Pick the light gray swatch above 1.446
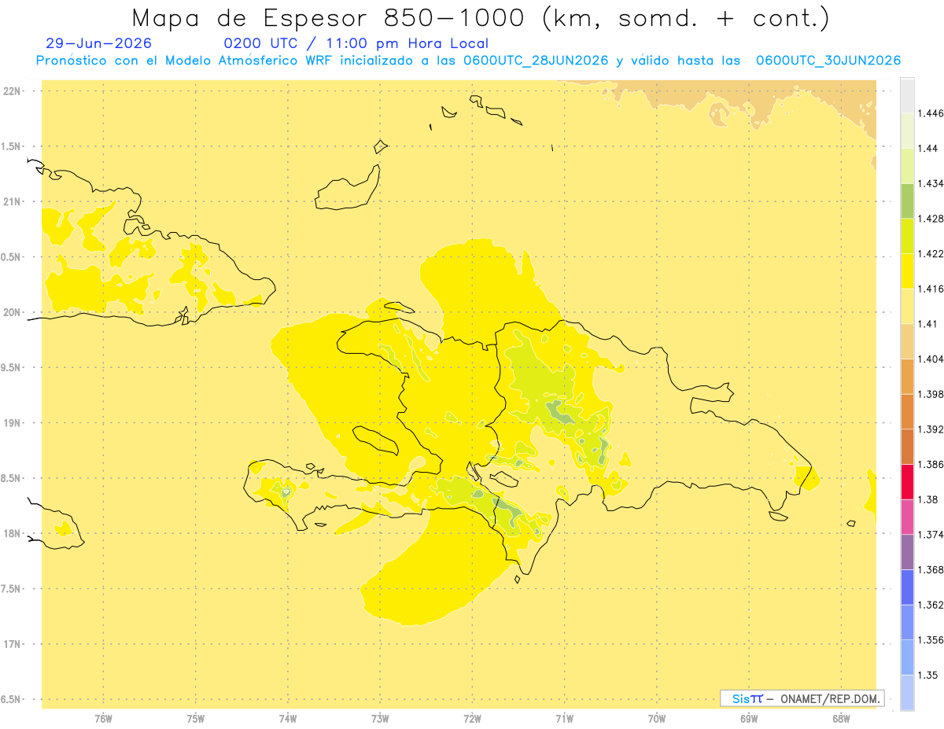 [x=907, y=96]
